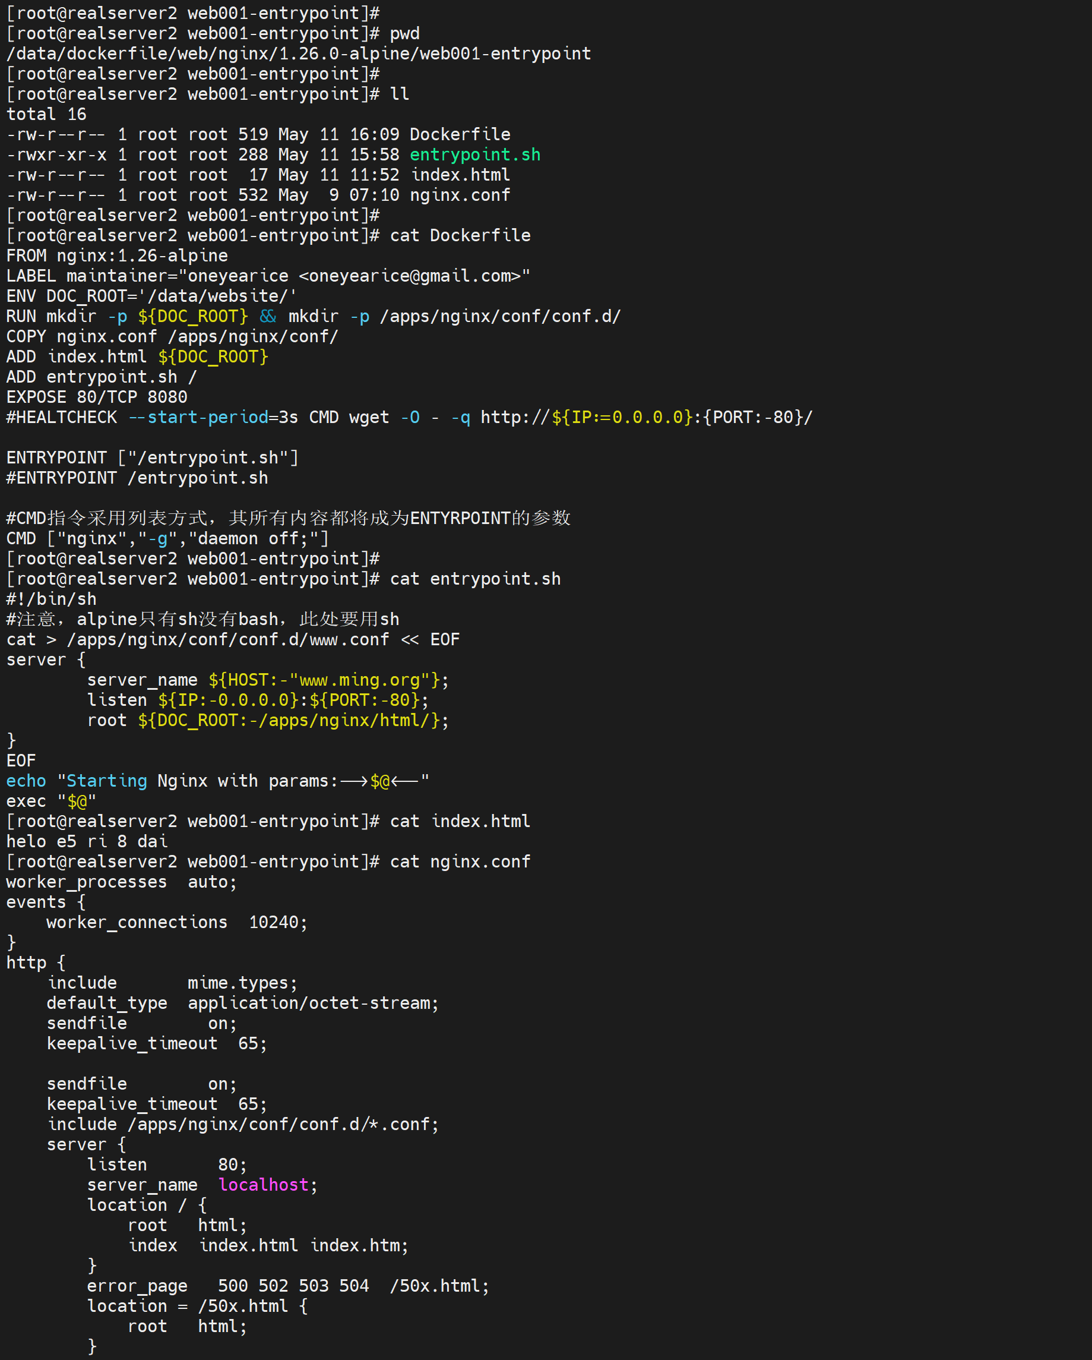Click the pwd command on the second line
The width and height of the screenshot is (1092, 1360).
pyautogui.click(x=404, y=33)
